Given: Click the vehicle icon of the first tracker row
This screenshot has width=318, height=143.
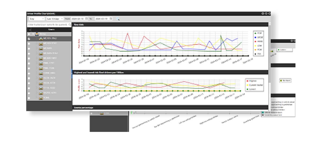Looking at the screenshot, I should click(41, 39).
